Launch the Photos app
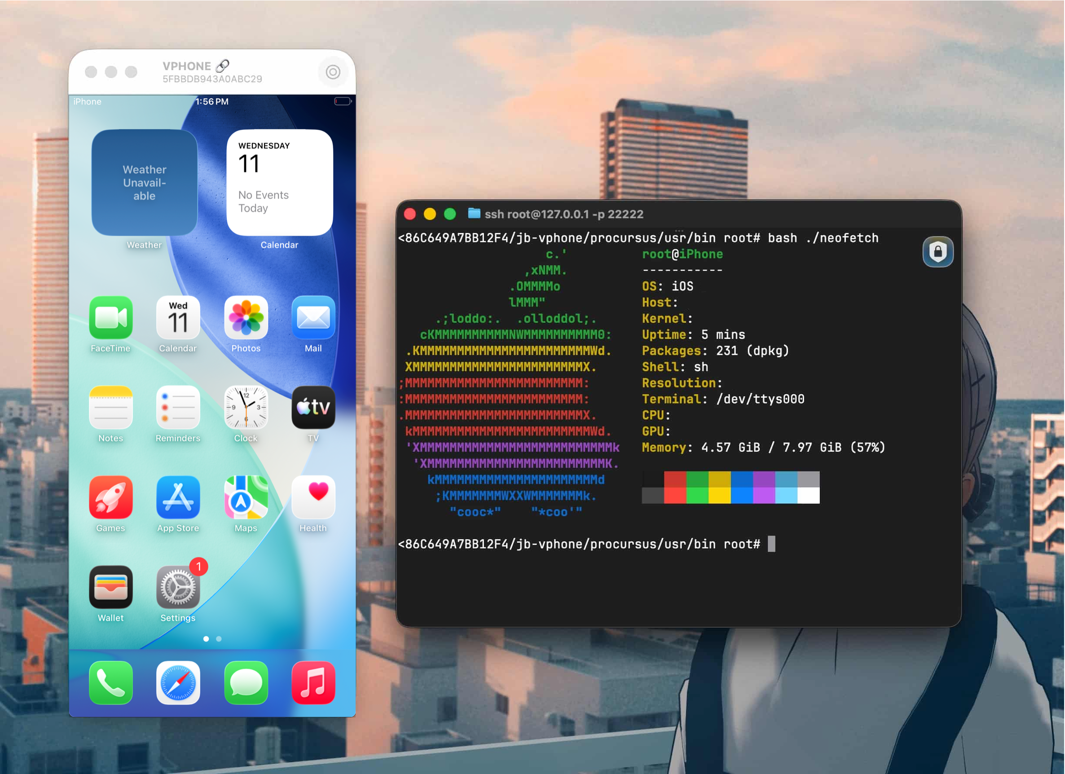1065x774 pixels. tap(246, 318)
